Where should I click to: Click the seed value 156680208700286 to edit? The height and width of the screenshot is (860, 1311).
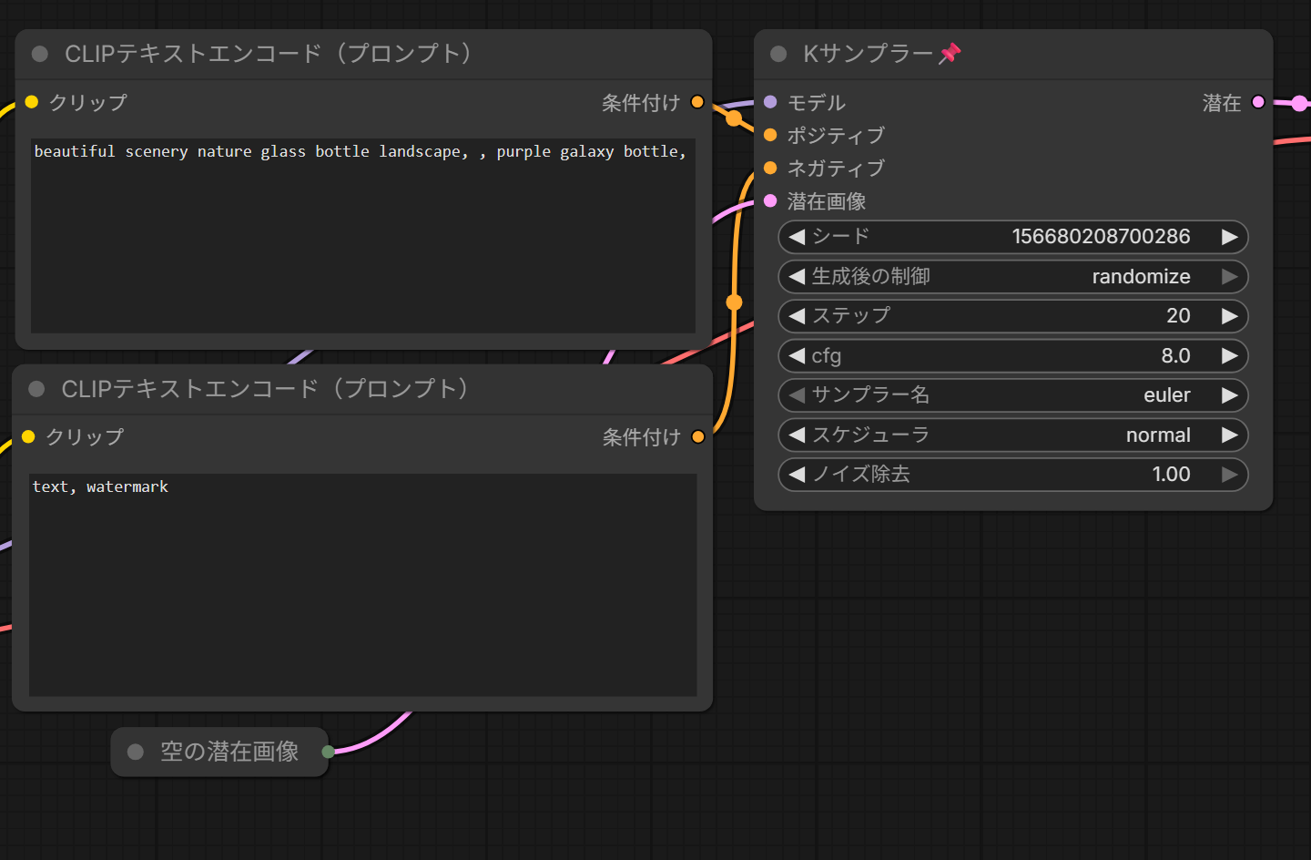1101,237
